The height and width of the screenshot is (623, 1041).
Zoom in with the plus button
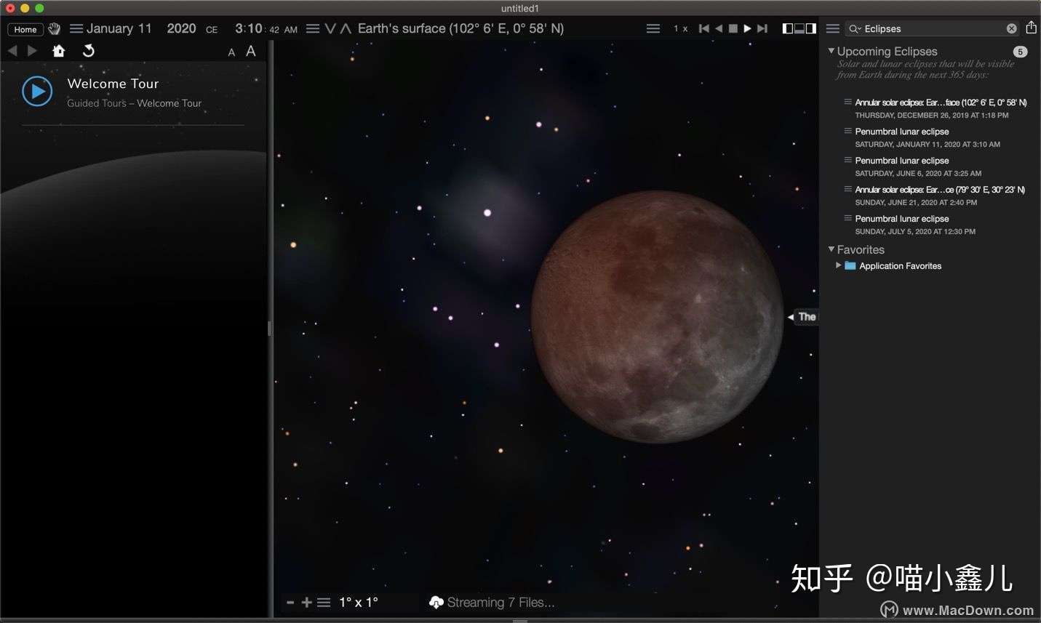306,603
